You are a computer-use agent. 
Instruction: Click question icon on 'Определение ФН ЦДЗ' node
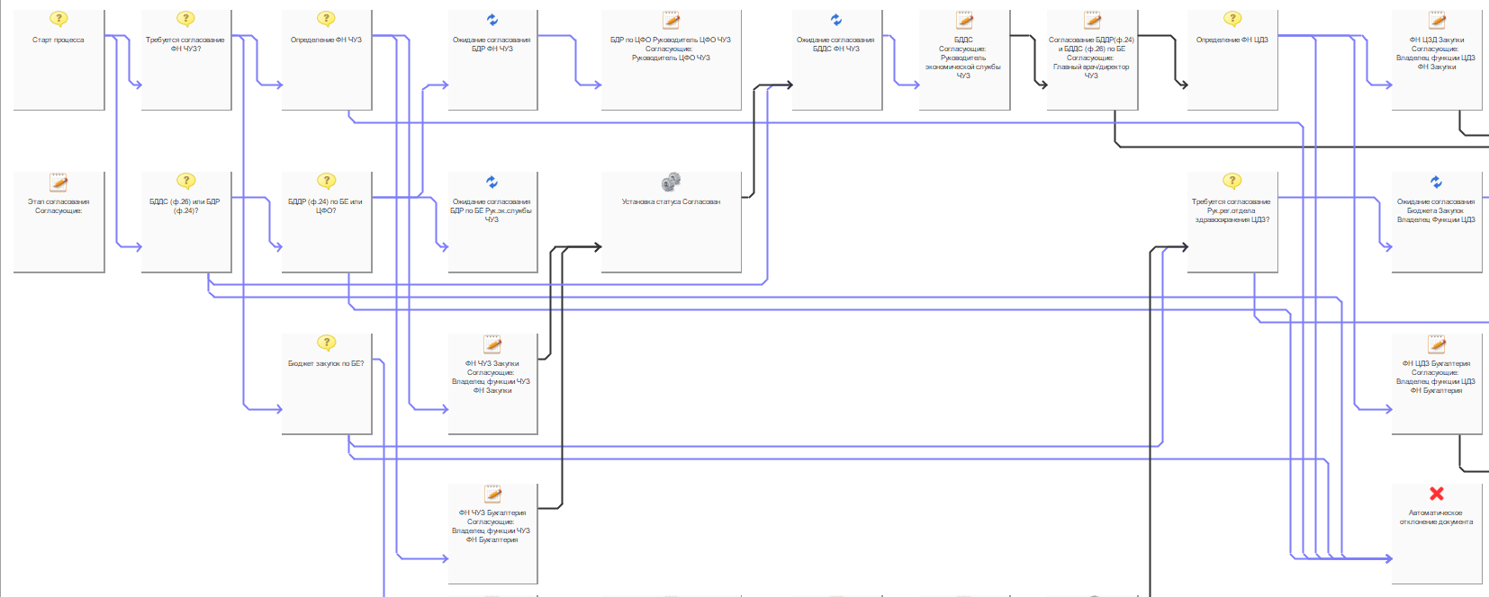coord(1232,19)
